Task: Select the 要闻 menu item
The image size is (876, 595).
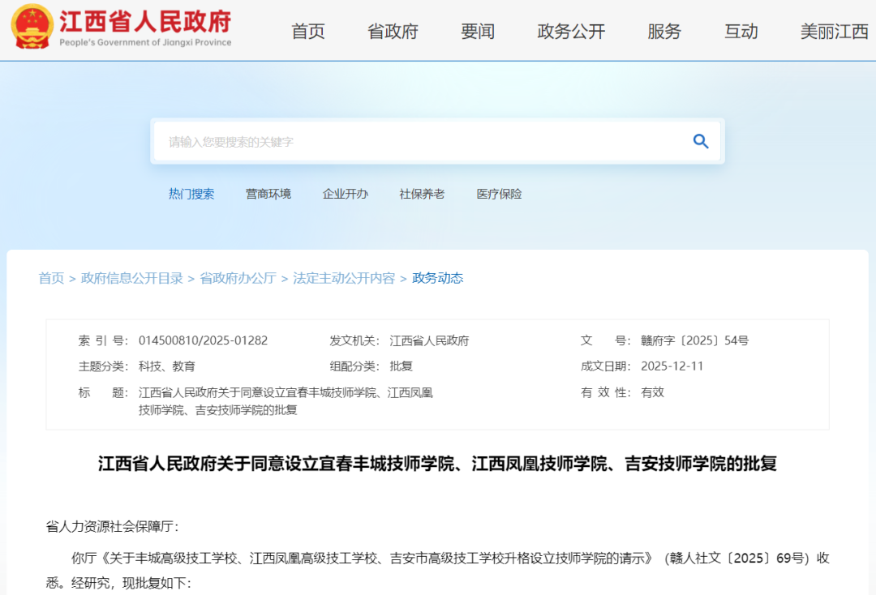Action: tap(477, 32)
